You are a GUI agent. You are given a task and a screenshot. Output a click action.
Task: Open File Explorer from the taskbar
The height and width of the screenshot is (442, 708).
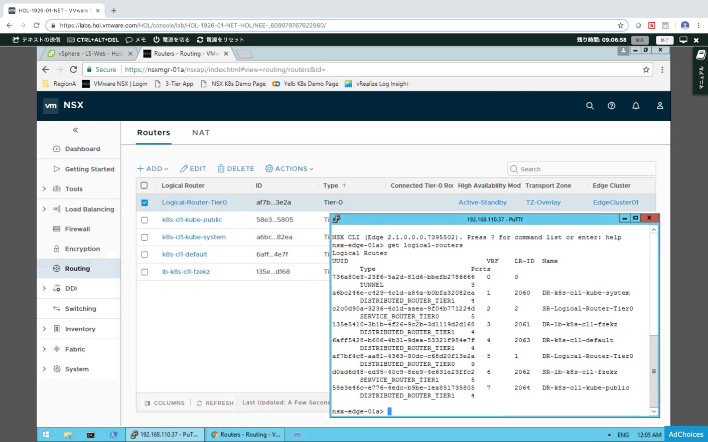pos(68,434)
